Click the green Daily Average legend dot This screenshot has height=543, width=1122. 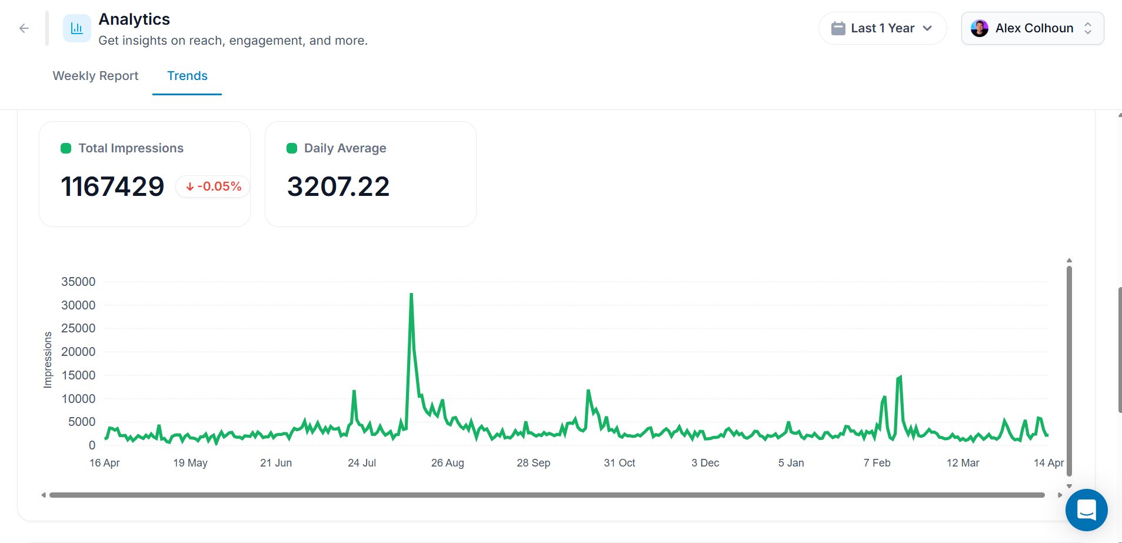click(292, 148)
